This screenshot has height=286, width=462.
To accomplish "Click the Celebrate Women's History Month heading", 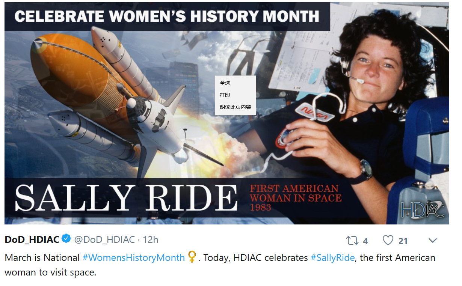I will coord(167,17).
